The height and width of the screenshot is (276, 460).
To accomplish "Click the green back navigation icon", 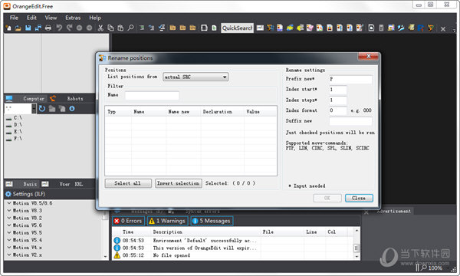I will [x=79, y=28].
